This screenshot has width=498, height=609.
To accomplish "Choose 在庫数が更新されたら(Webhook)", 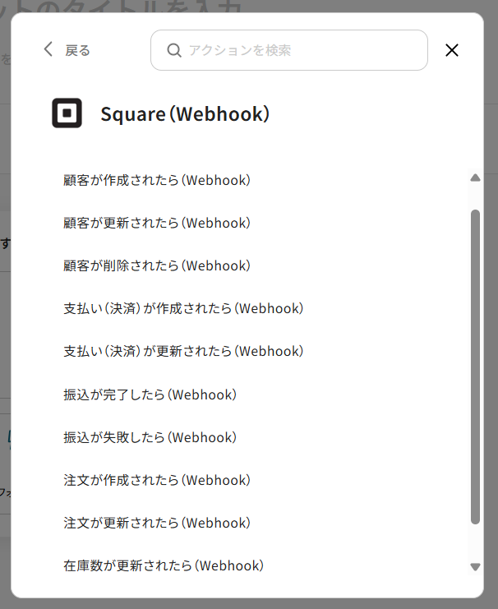I will click(x=164, y=565).
